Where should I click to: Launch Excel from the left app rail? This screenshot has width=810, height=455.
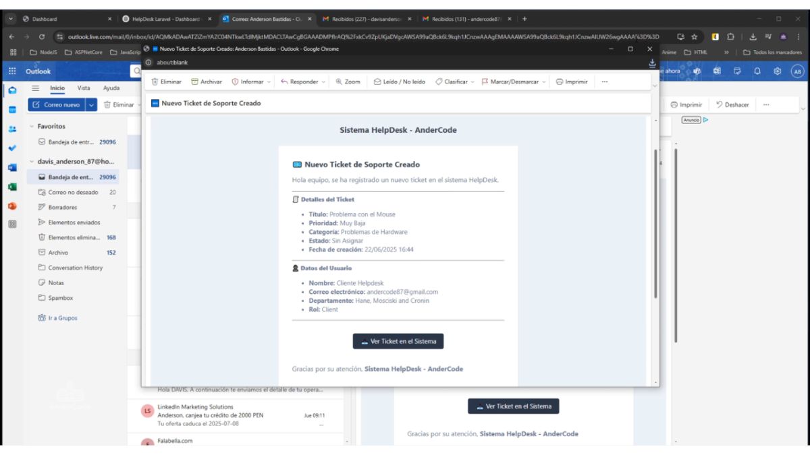tap(12, 187)
